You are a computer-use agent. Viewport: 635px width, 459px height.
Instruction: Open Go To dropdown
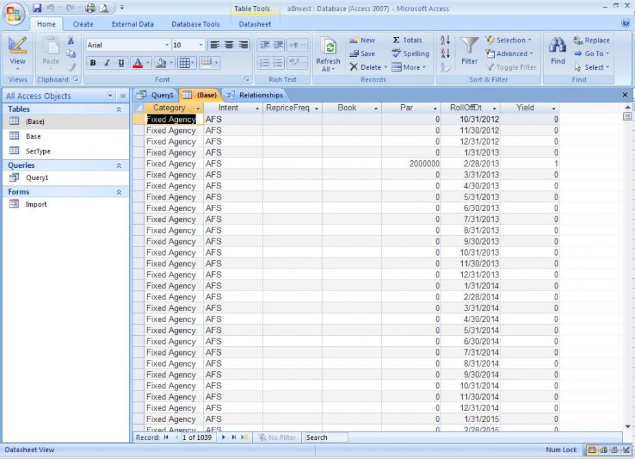(591, 53)
